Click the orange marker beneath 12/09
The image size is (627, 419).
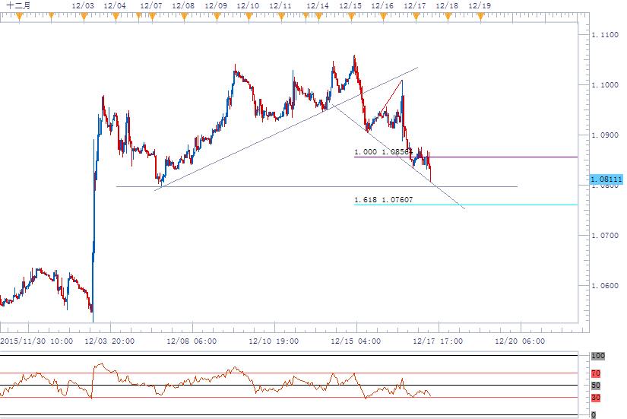tap(217, 17)
